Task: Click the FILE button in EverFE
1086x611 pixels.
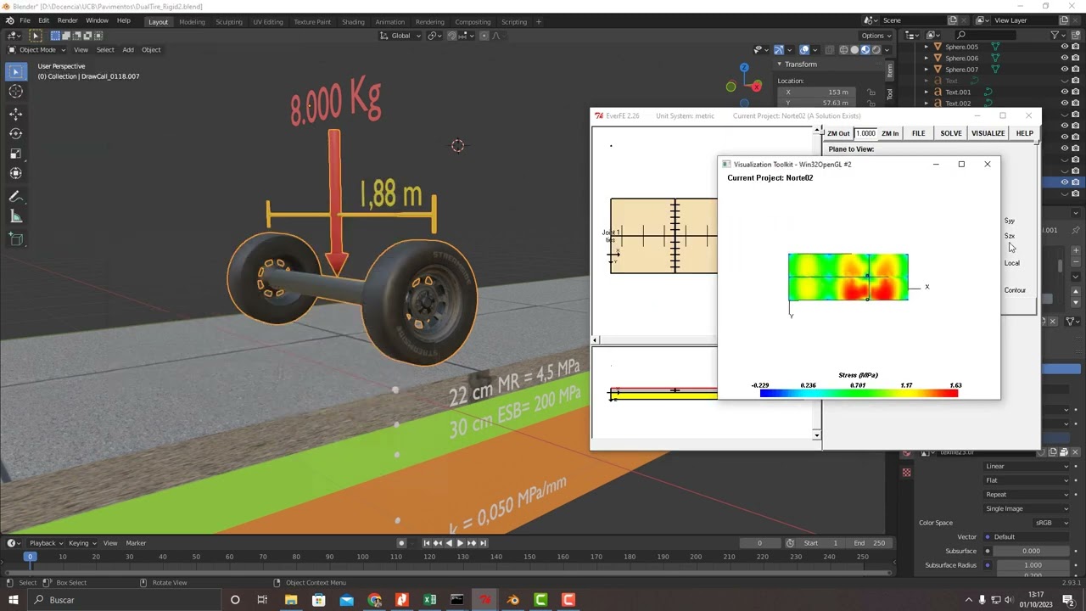Action: point(918,133)
